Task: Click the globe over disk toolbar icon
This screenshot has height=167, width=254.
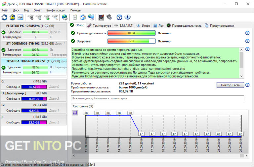Action: [65, 17]
